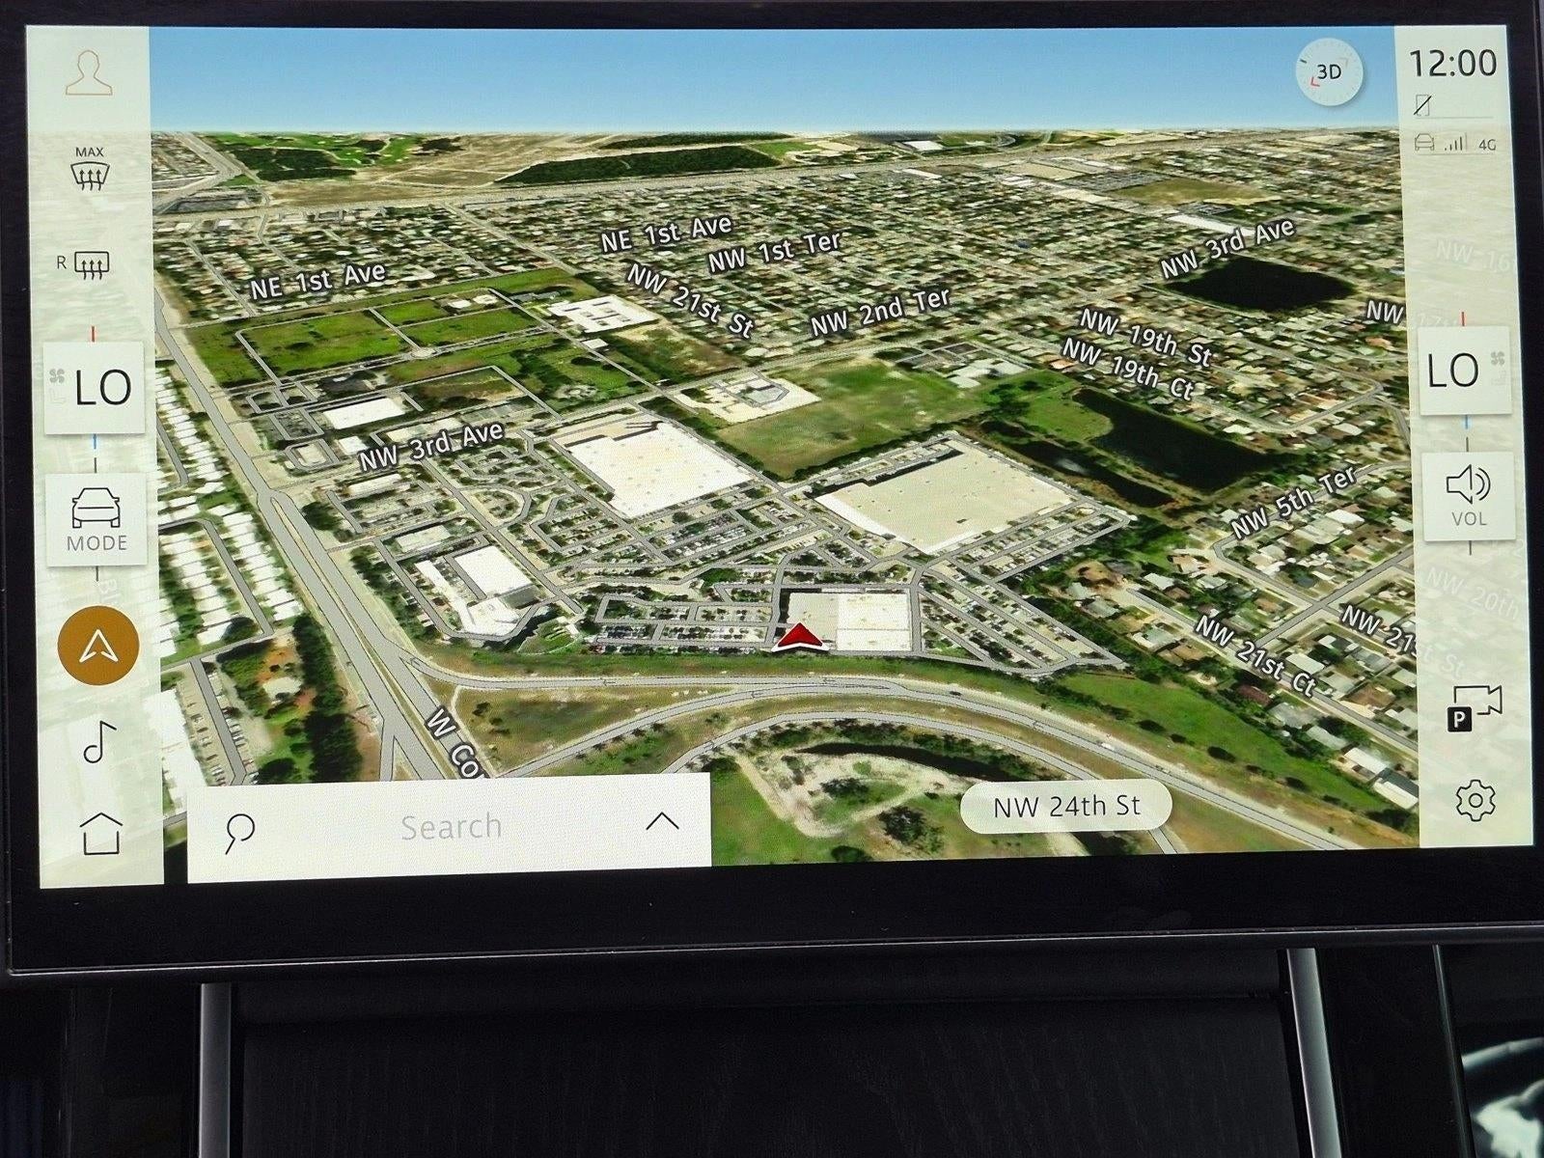Tap the 4G signal status icon
The width and height of the screenshot is (1544, 1158).
pos(1487,144)
